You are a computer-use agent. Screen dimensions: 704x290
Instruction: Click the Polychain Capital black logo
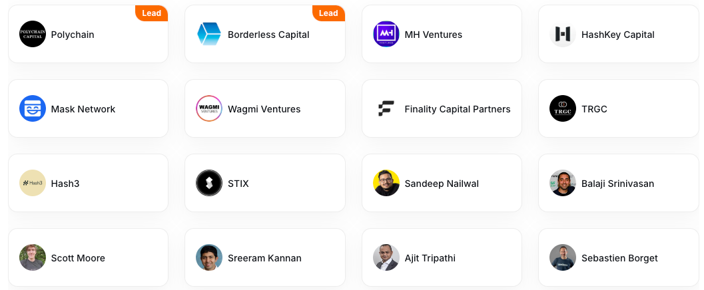[x=33, y=34]
